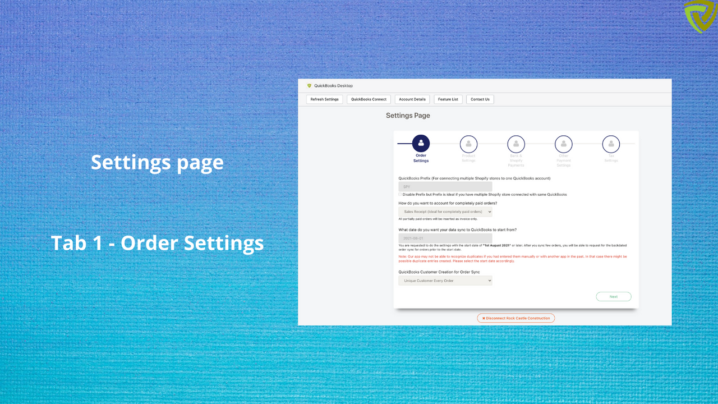Open the Feature List
The image size is (718, 404).
448,99
